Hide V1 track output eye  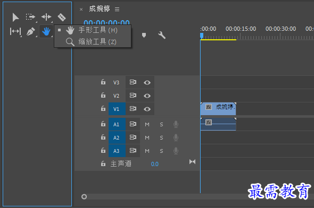tap(147, 109)
